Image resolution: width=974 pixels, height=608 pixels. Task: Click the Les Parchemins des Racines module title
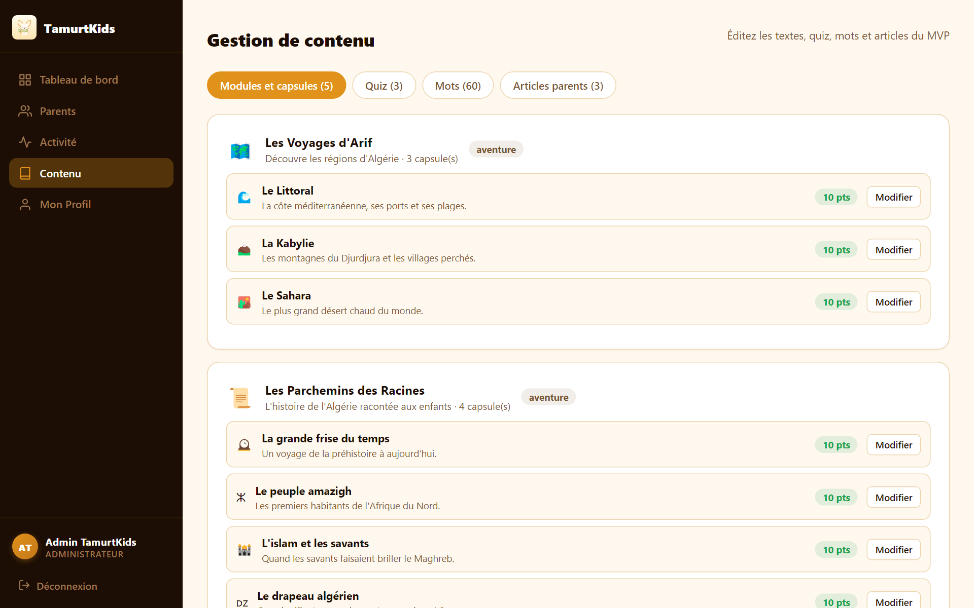345,391
